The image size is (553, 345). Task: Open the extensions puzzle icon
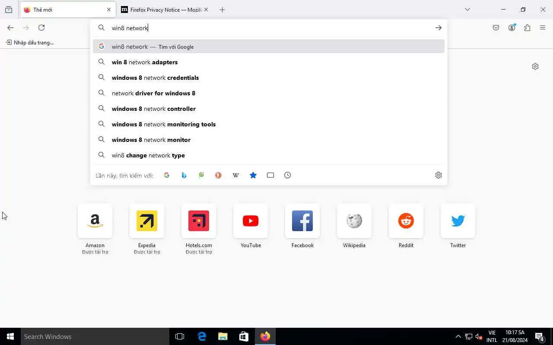click(527, 28)
